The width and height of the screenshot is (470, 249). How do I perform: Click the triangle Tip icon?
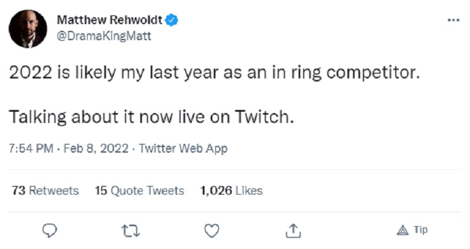click(x=401, y=230)
